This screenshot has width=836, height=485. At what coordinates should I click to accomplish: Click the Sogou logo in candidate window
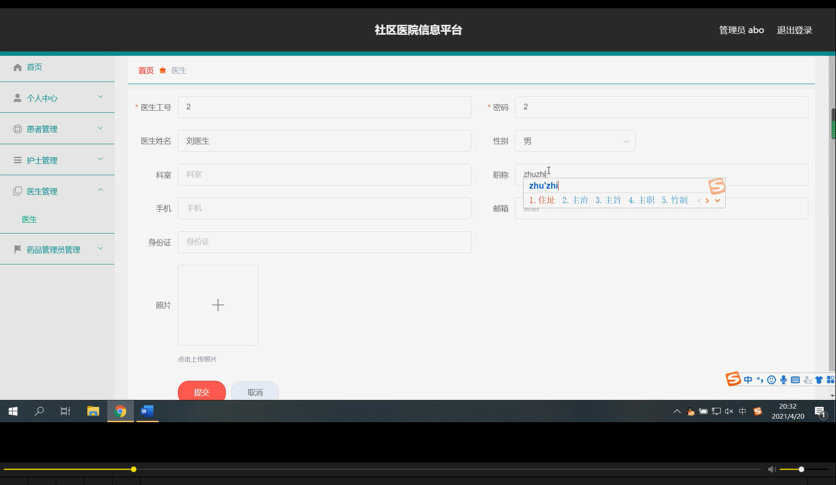[716, 186]
